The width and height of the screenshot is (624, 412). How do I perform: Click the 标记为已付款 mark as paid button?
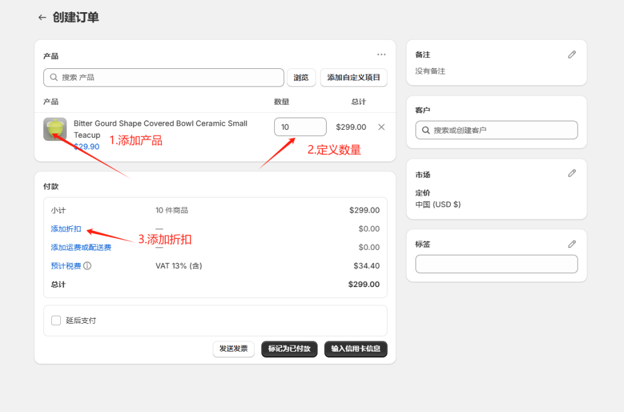click(x=289, y=349)
